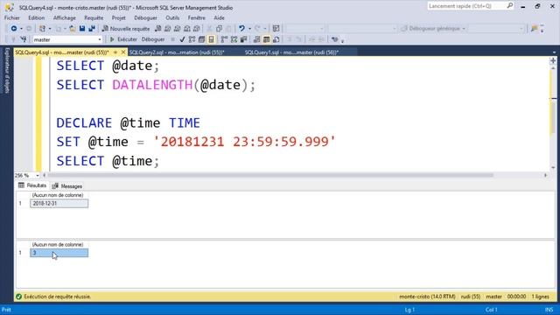This screenshot has height=315, width=560.
Task: Open the Déboguer menu
Action: 145,17
